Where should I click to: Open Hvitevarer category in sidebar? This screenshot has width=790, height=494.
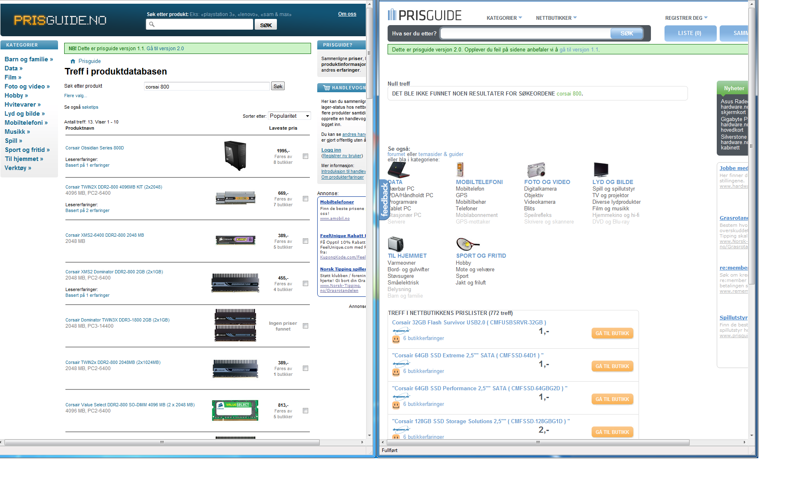tap(23, 105)
